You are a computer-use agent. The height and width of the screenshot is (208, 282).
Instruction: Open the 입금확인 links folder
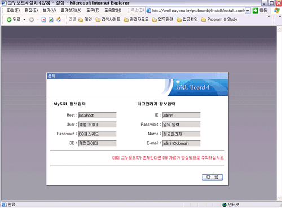(x=187, y=20)
